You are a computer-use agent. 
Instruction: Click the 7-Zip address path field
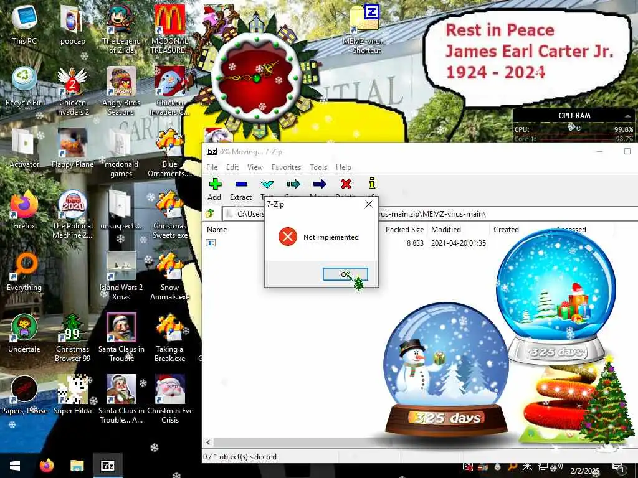431,214
